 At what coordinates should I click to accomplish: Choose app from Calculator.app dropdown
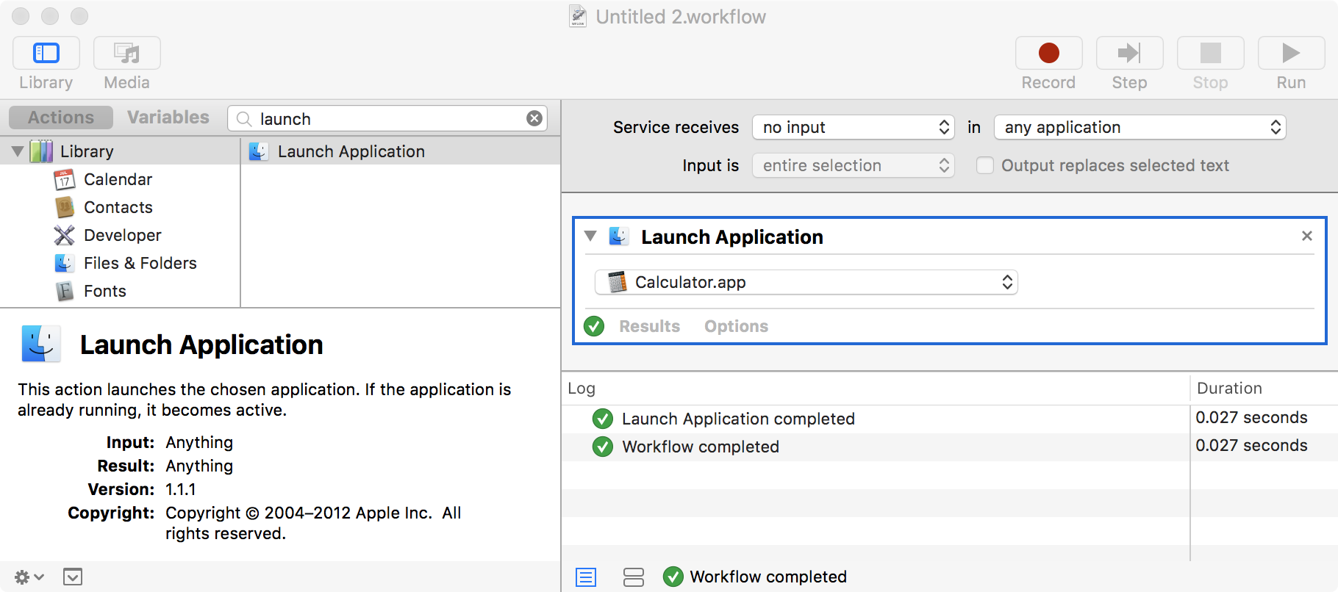coord(806,282)
